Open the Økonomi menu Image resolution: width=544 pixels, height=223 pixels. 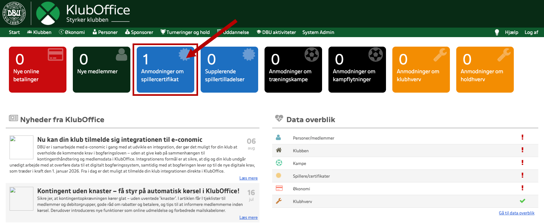pos(72,32)
